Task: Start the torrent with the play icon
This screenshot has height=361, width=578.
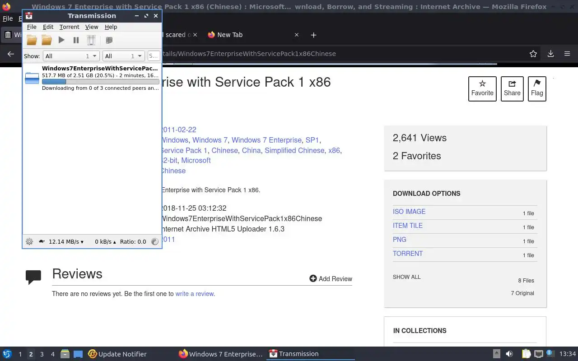Action: pos(61,40)
